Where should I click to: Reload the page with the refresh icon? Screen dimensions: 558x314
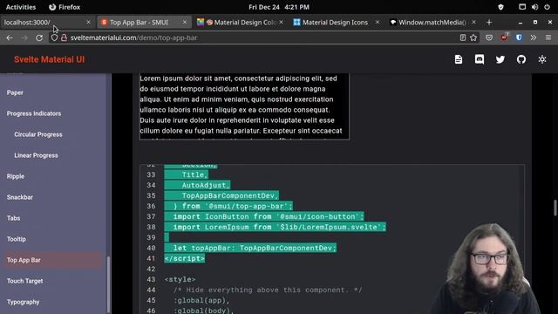(x=39, y=38)
